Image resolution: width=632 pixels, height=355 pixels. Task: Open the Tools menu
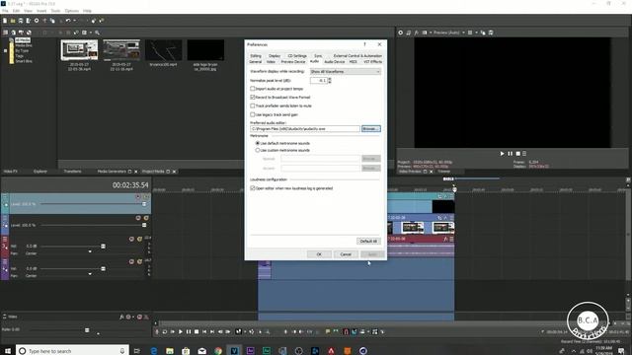coord(55,11)
